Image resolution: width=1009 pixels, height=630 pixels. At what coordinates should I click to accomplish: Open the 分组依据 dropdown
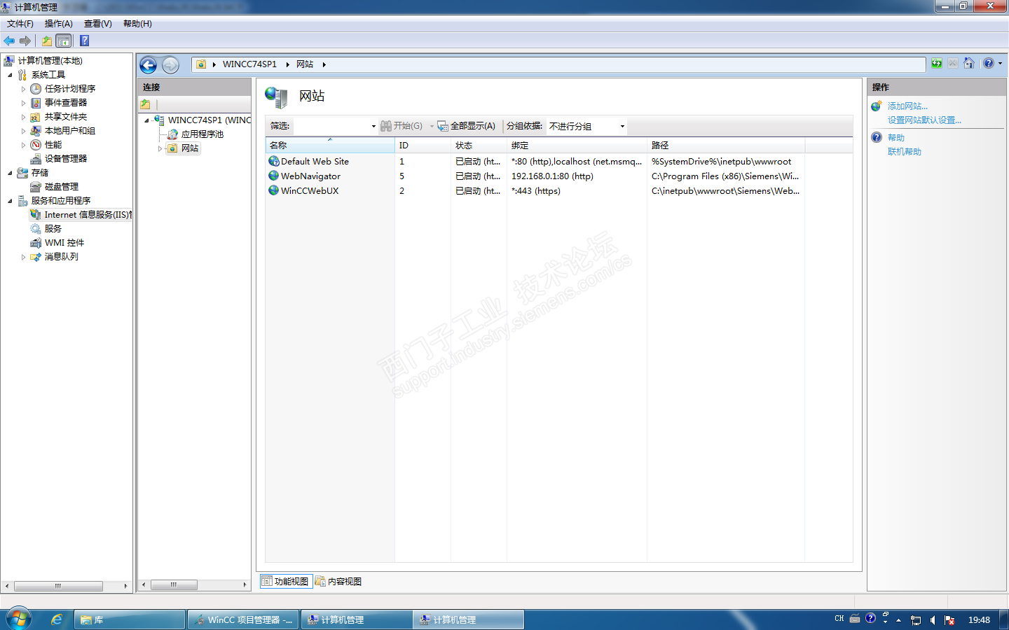(x=586, y=126)
